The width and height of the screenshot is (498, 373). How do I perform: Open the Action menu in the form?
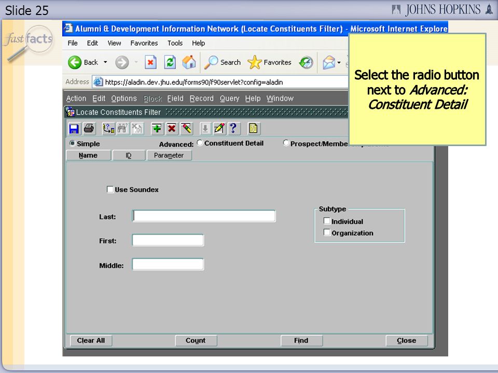76,98
